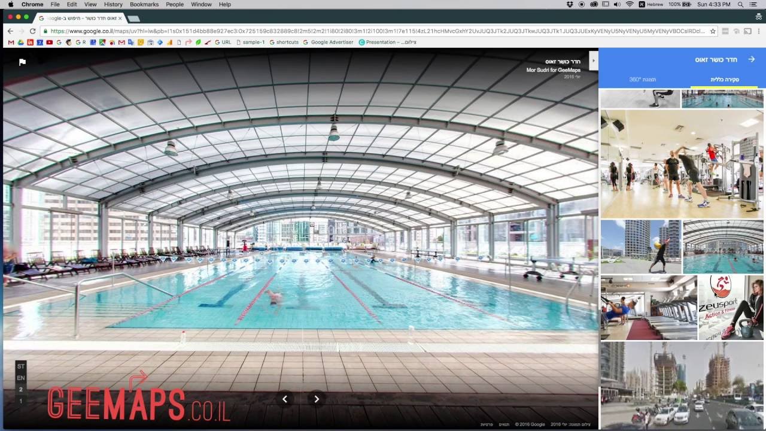Bookmark this page with the star icon
This screenshot has height=431, width=766.
[713, 31]
